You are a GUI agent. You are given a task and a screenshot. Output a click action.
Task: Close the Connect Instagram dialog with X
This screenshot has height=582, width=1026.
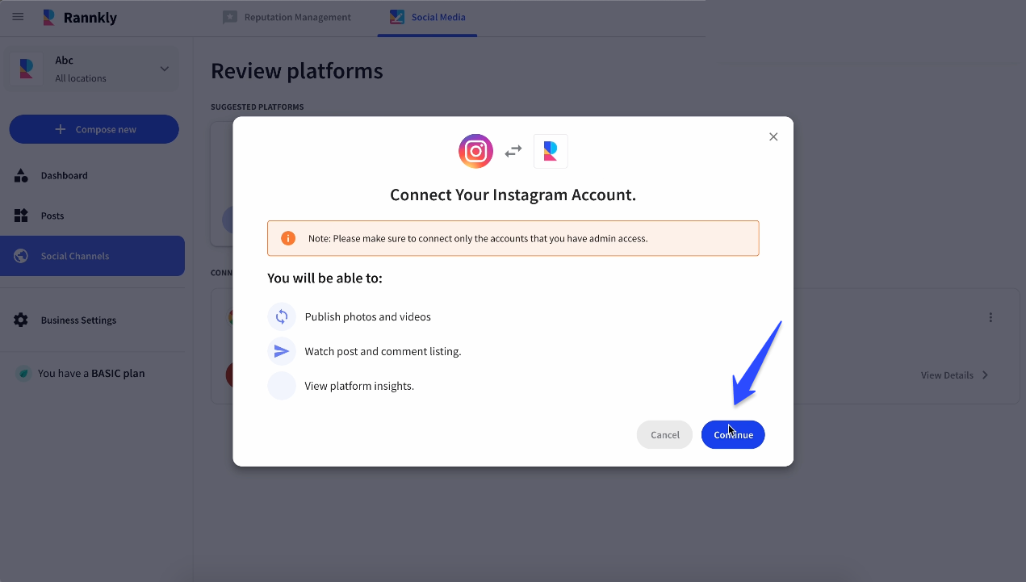pyautogui.click(x=773, y=137)
